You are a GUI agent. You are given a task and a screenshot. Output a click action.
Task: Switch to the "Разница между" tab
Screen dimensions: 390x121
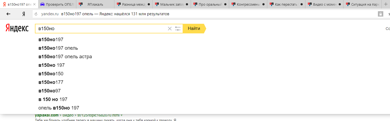133,4
